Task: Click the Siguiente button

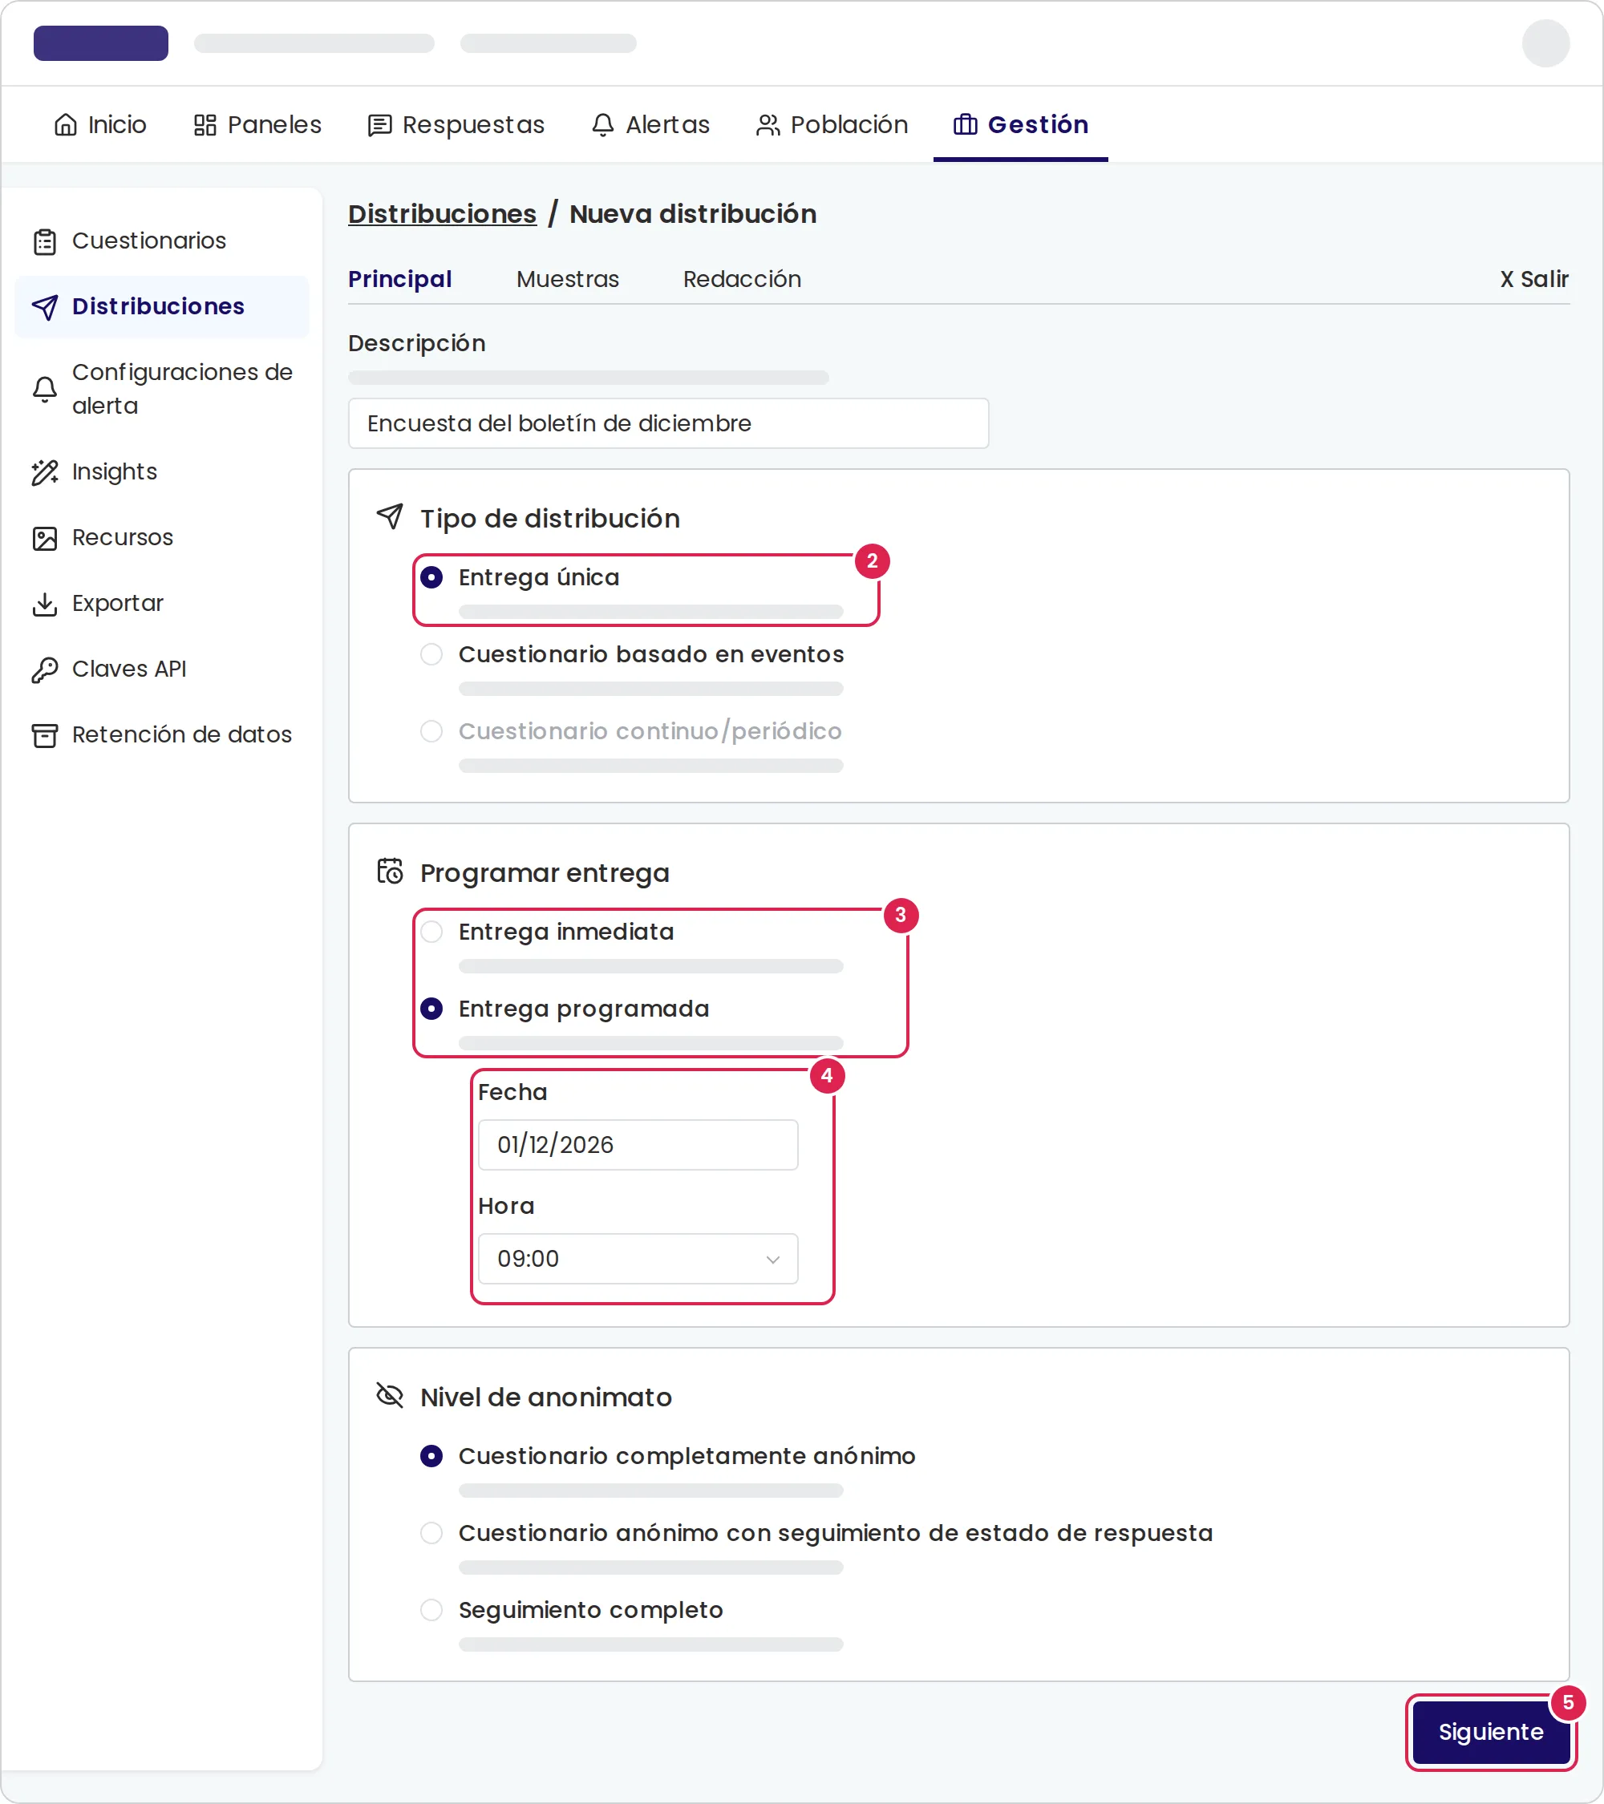Action: [x=1491, y=1732]
